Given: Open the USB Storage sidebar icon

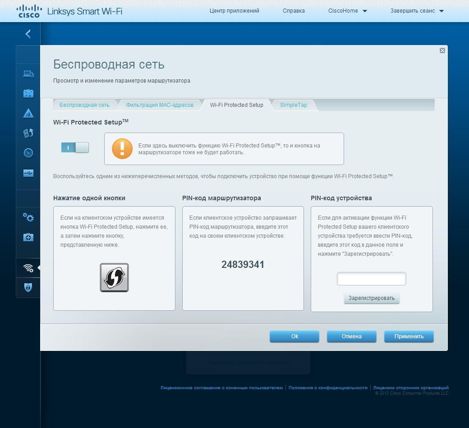Looking at the screenshot, I should coord(28,173).
